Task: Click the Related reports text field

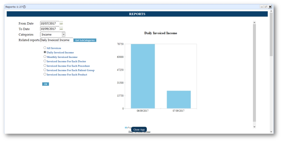Action: 56,40
